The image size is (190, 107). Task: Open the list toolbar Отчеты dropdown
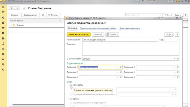click(x=53, y=15)
